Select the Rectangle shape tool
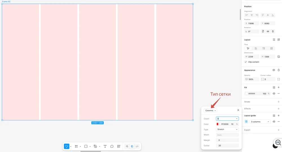Screen dimensions: 282x152 86,146
